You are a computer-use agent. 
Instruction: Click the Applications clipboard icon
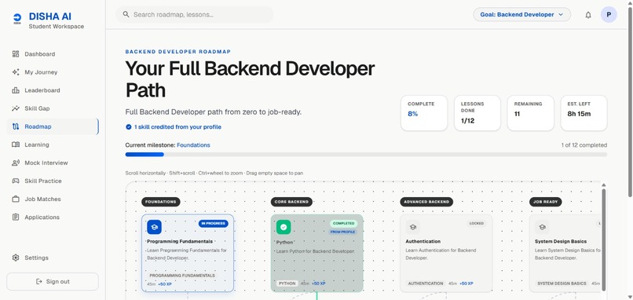click(x=16, y=218)
